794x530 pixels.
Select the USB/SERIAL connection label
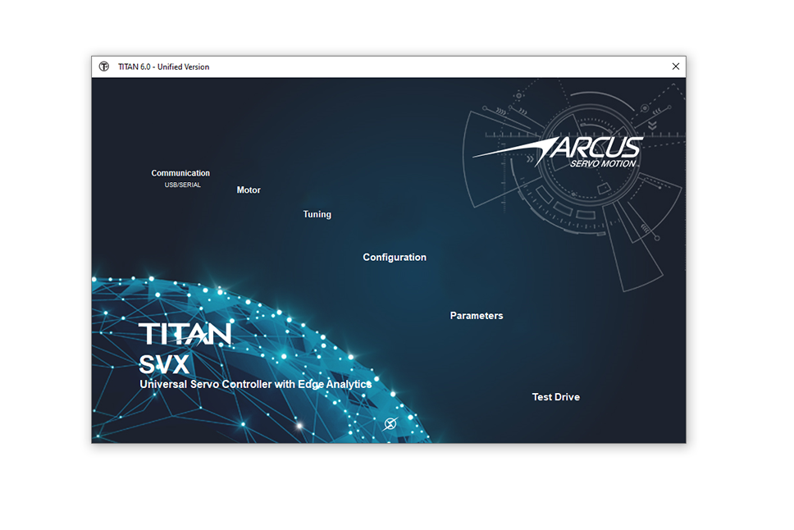(x=182, y=185)
